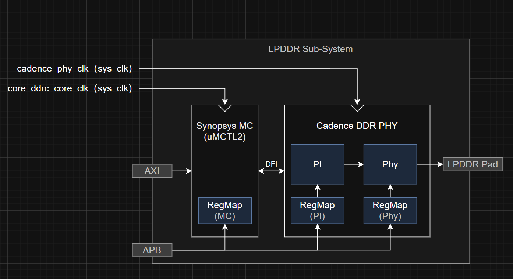Select the arrow from PI to Phy
The height and width of the screenshot is (279, 513).
pyautogui.click(x=354, y=164)
